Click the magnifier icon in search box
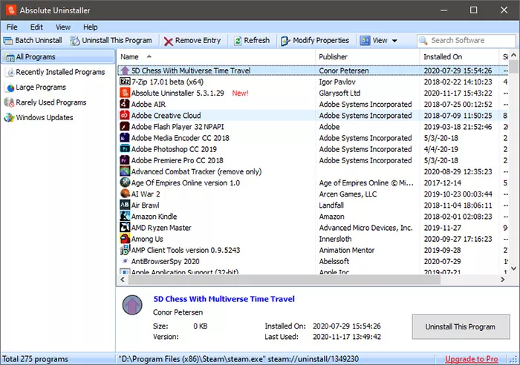 [423, 41]
